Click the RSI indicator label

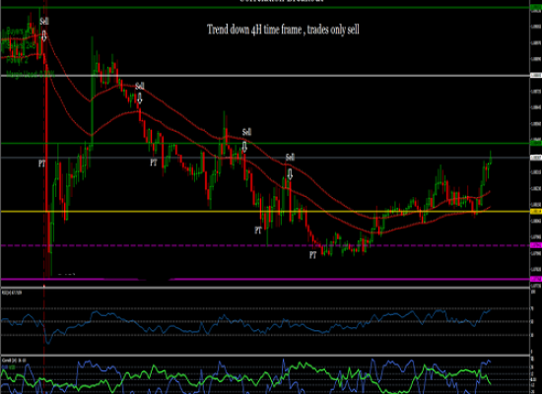tap(12, 293)
